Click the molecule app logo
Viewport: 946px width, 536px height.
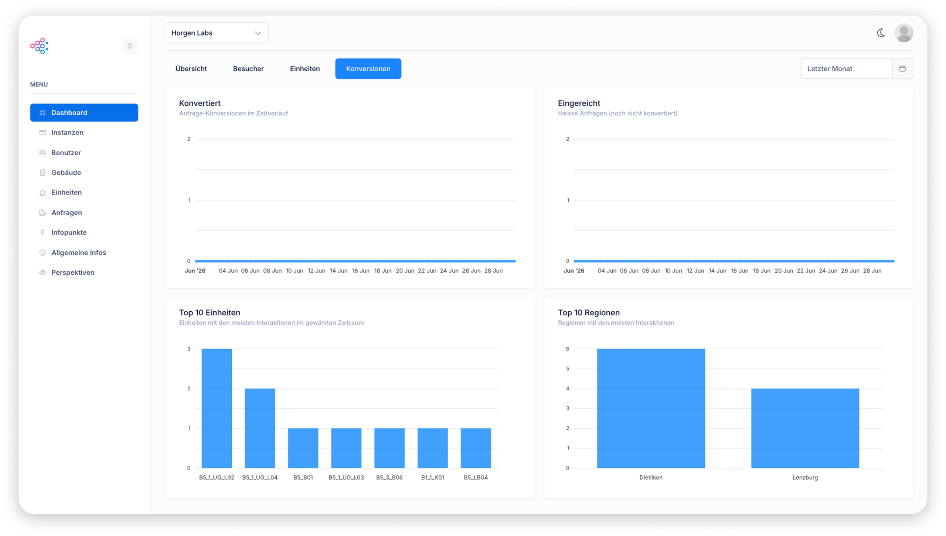40,46
